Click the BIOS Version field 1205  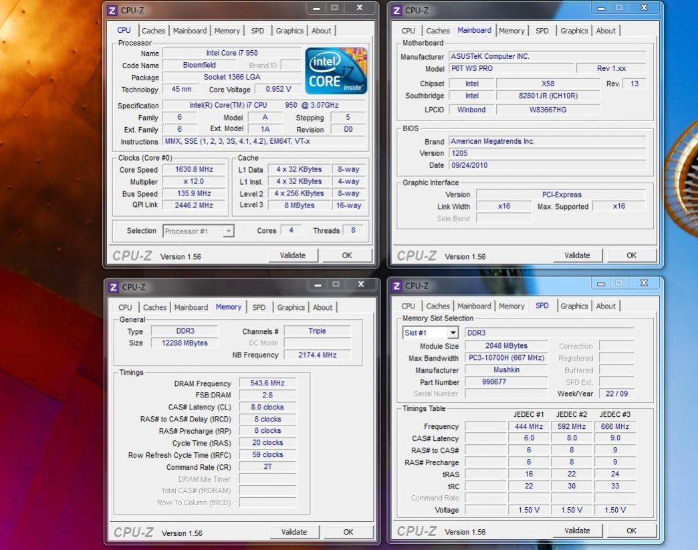547,153
